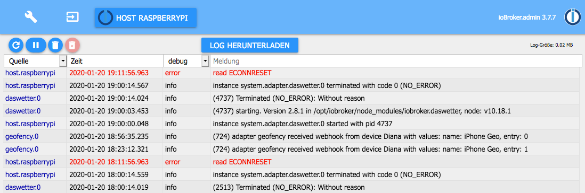Image resolution: width=585 pixels, height=193 pixels.
Task: Open the wrench settings icon
Action: 31,17
